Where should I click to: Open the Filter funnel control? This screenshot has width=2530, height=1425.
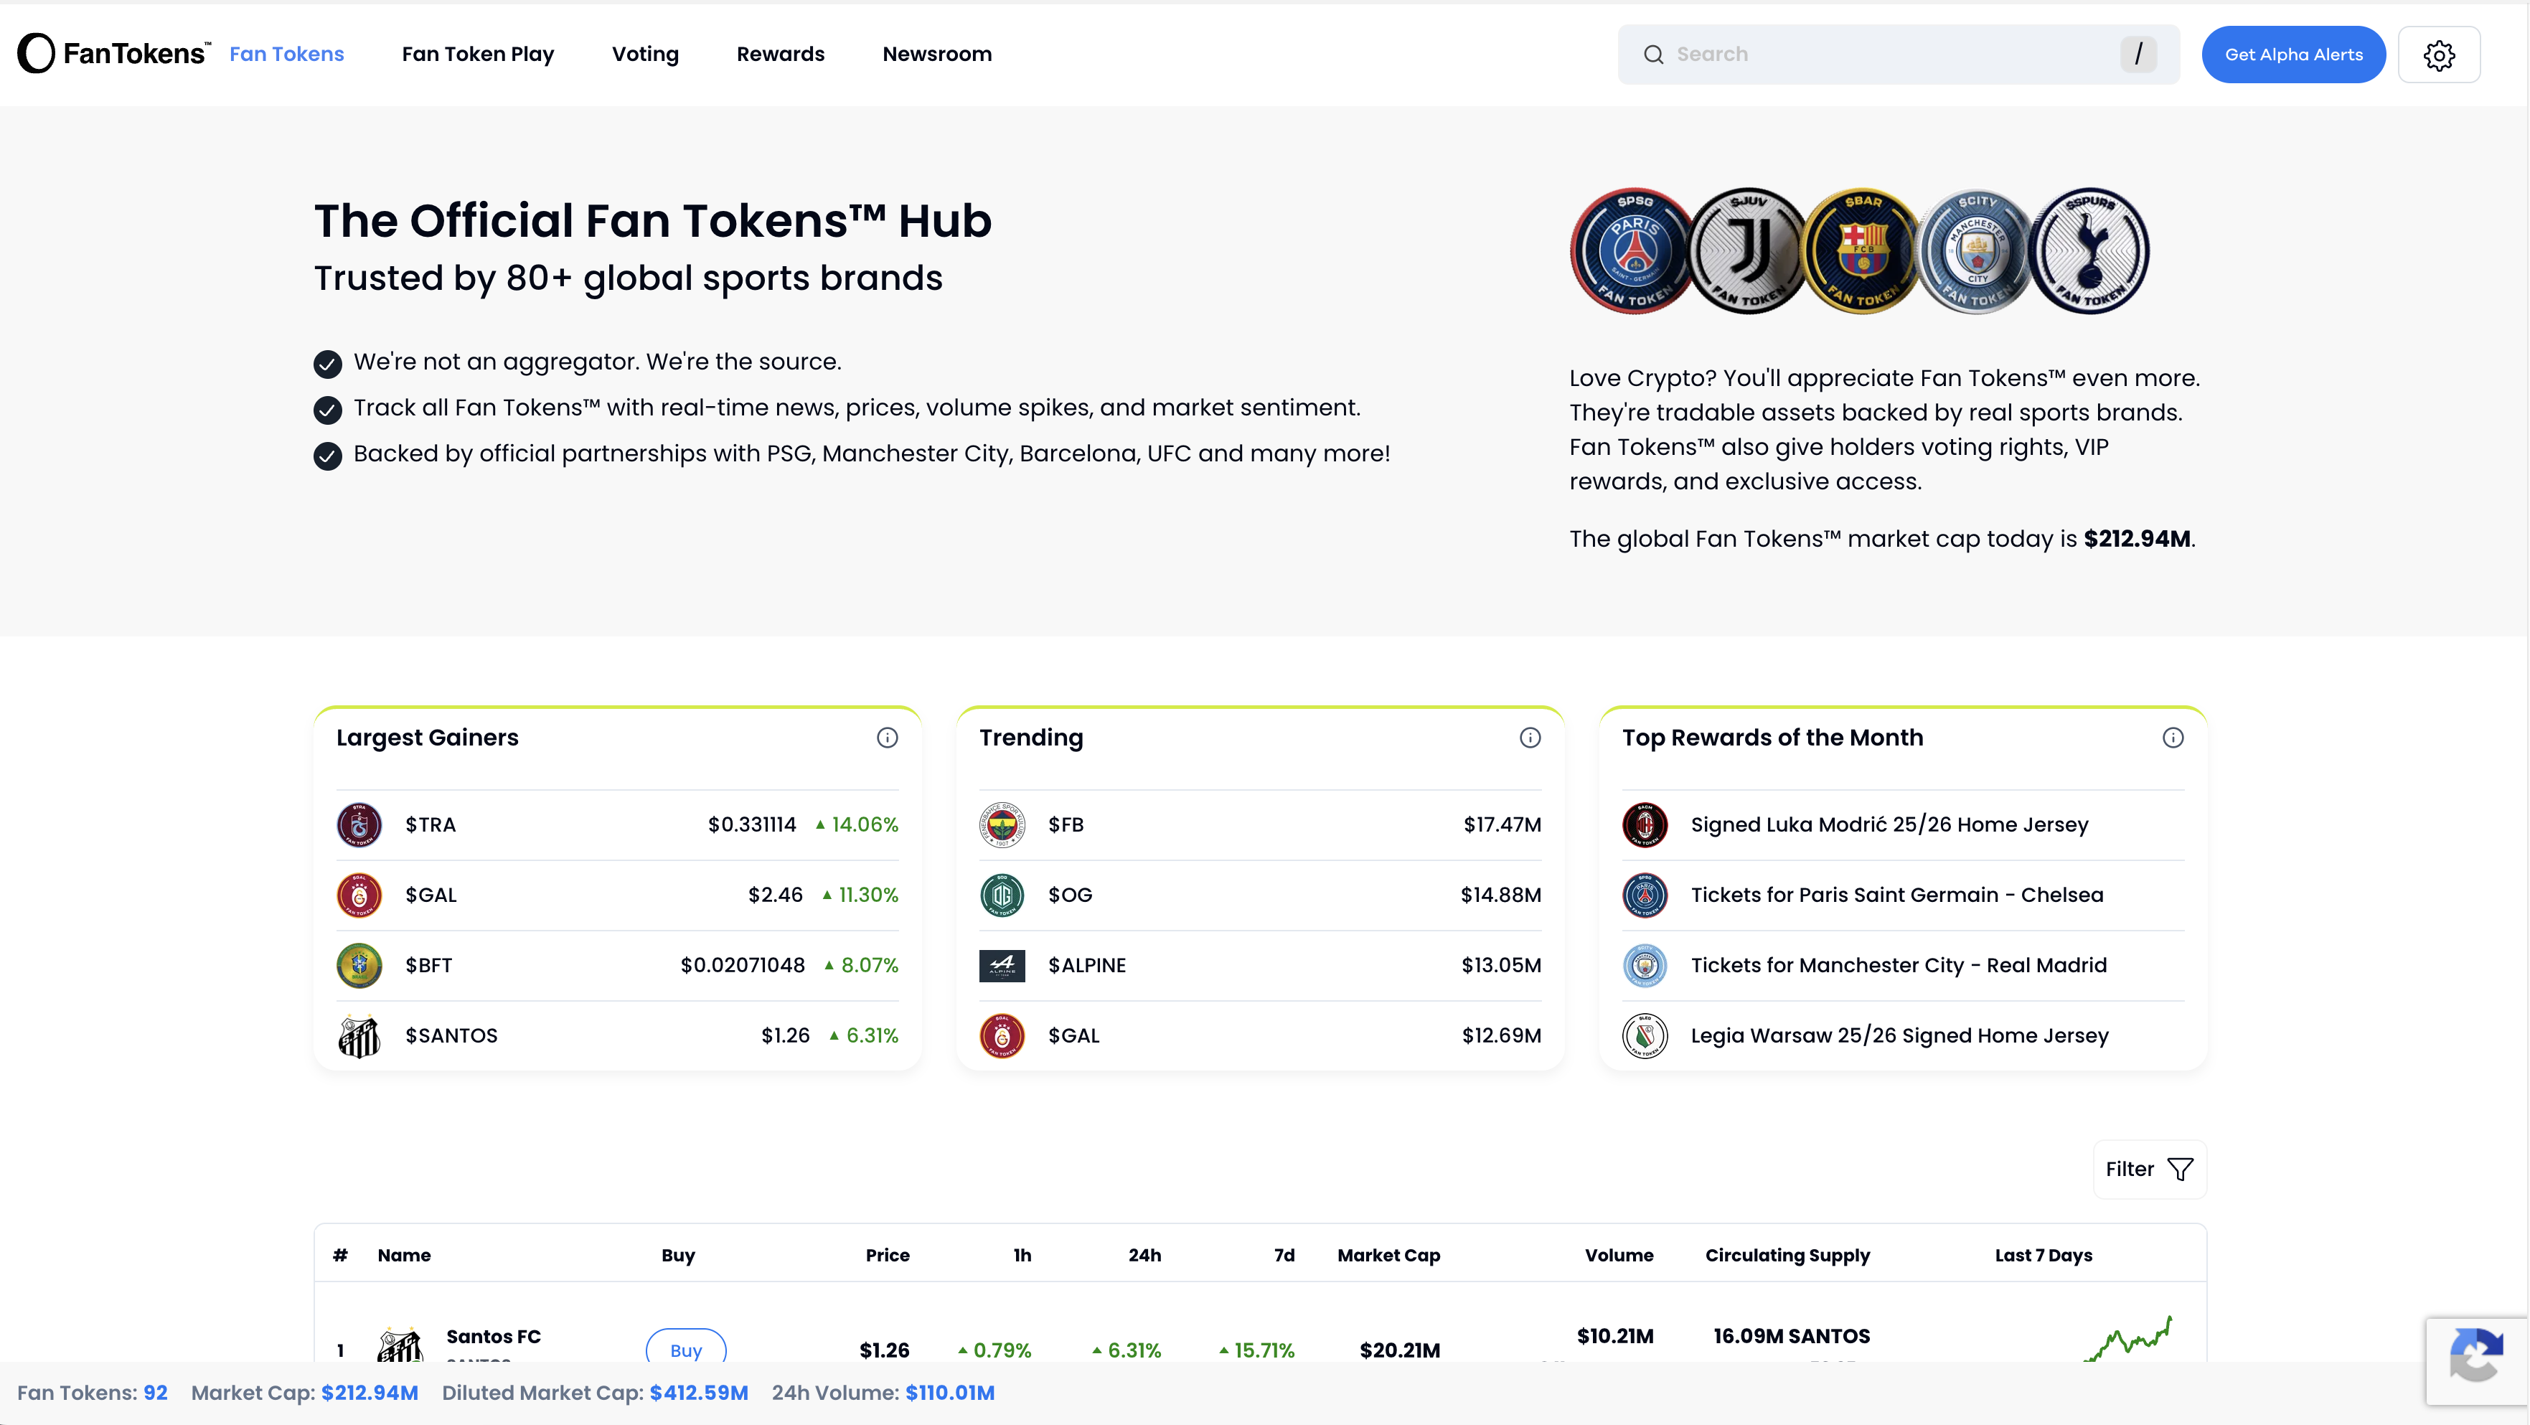(x=2149, y=1169)
